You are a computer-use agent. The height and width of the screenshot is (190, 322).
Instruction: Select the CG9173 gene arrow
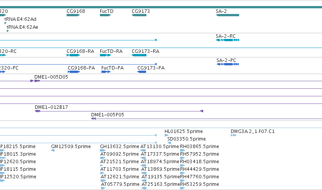click(x=139, y=15)
